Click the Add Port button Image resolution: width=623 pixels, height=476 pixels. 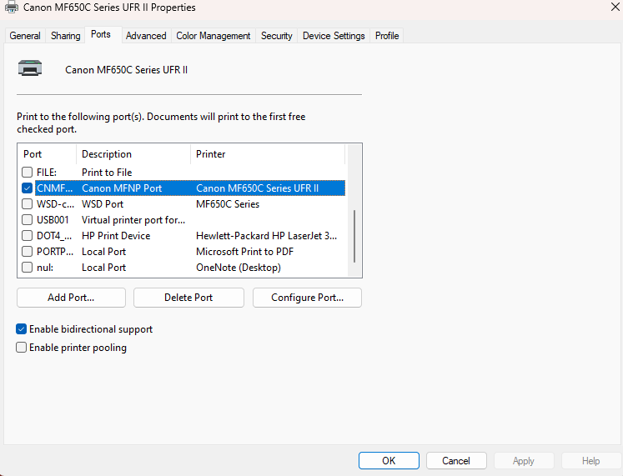[71, 298]
